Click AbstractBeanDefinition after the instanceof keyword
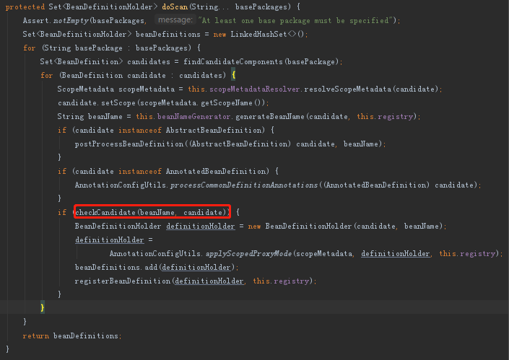 pos(214,130)
